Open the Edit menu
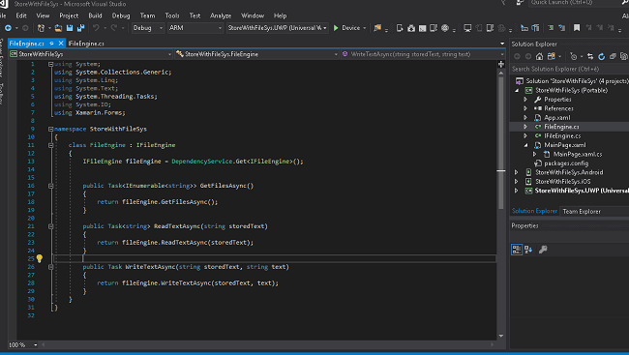 [x=21, y=15]
